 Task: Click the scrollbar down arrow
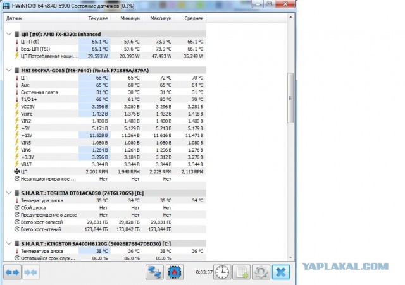[x=290, y=257]
